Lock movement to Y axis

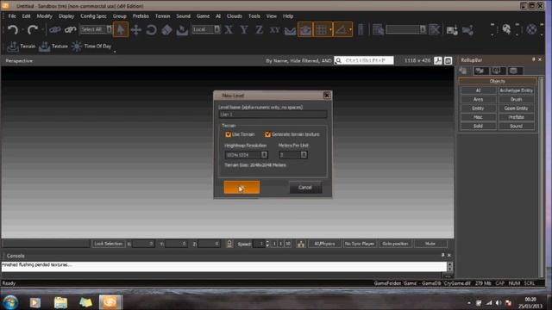coord(244,30)
